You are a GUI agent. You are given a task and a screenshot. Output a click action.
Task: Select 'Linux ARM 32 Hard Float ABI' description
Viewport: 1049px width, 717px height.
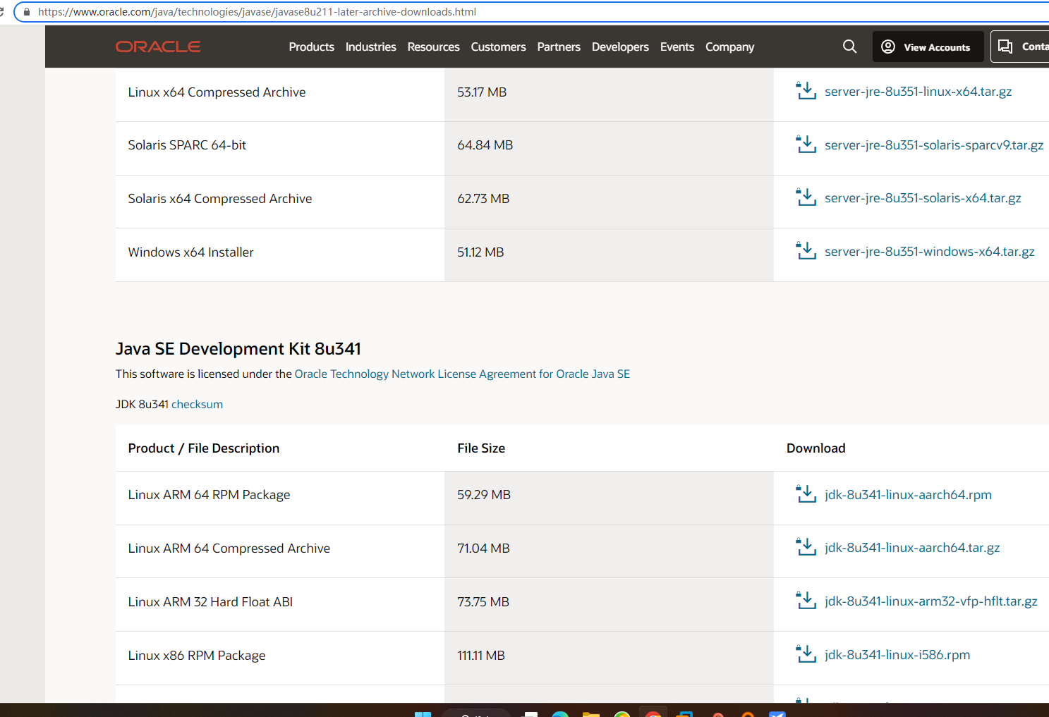click(210, 602)
